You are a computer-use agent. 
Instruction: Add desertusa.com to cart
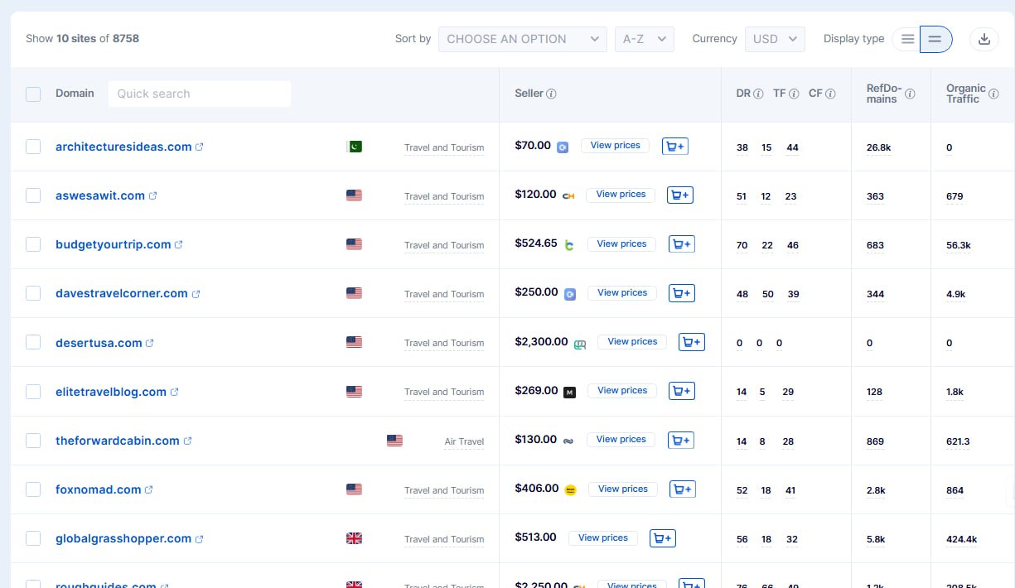coord(692,342)
